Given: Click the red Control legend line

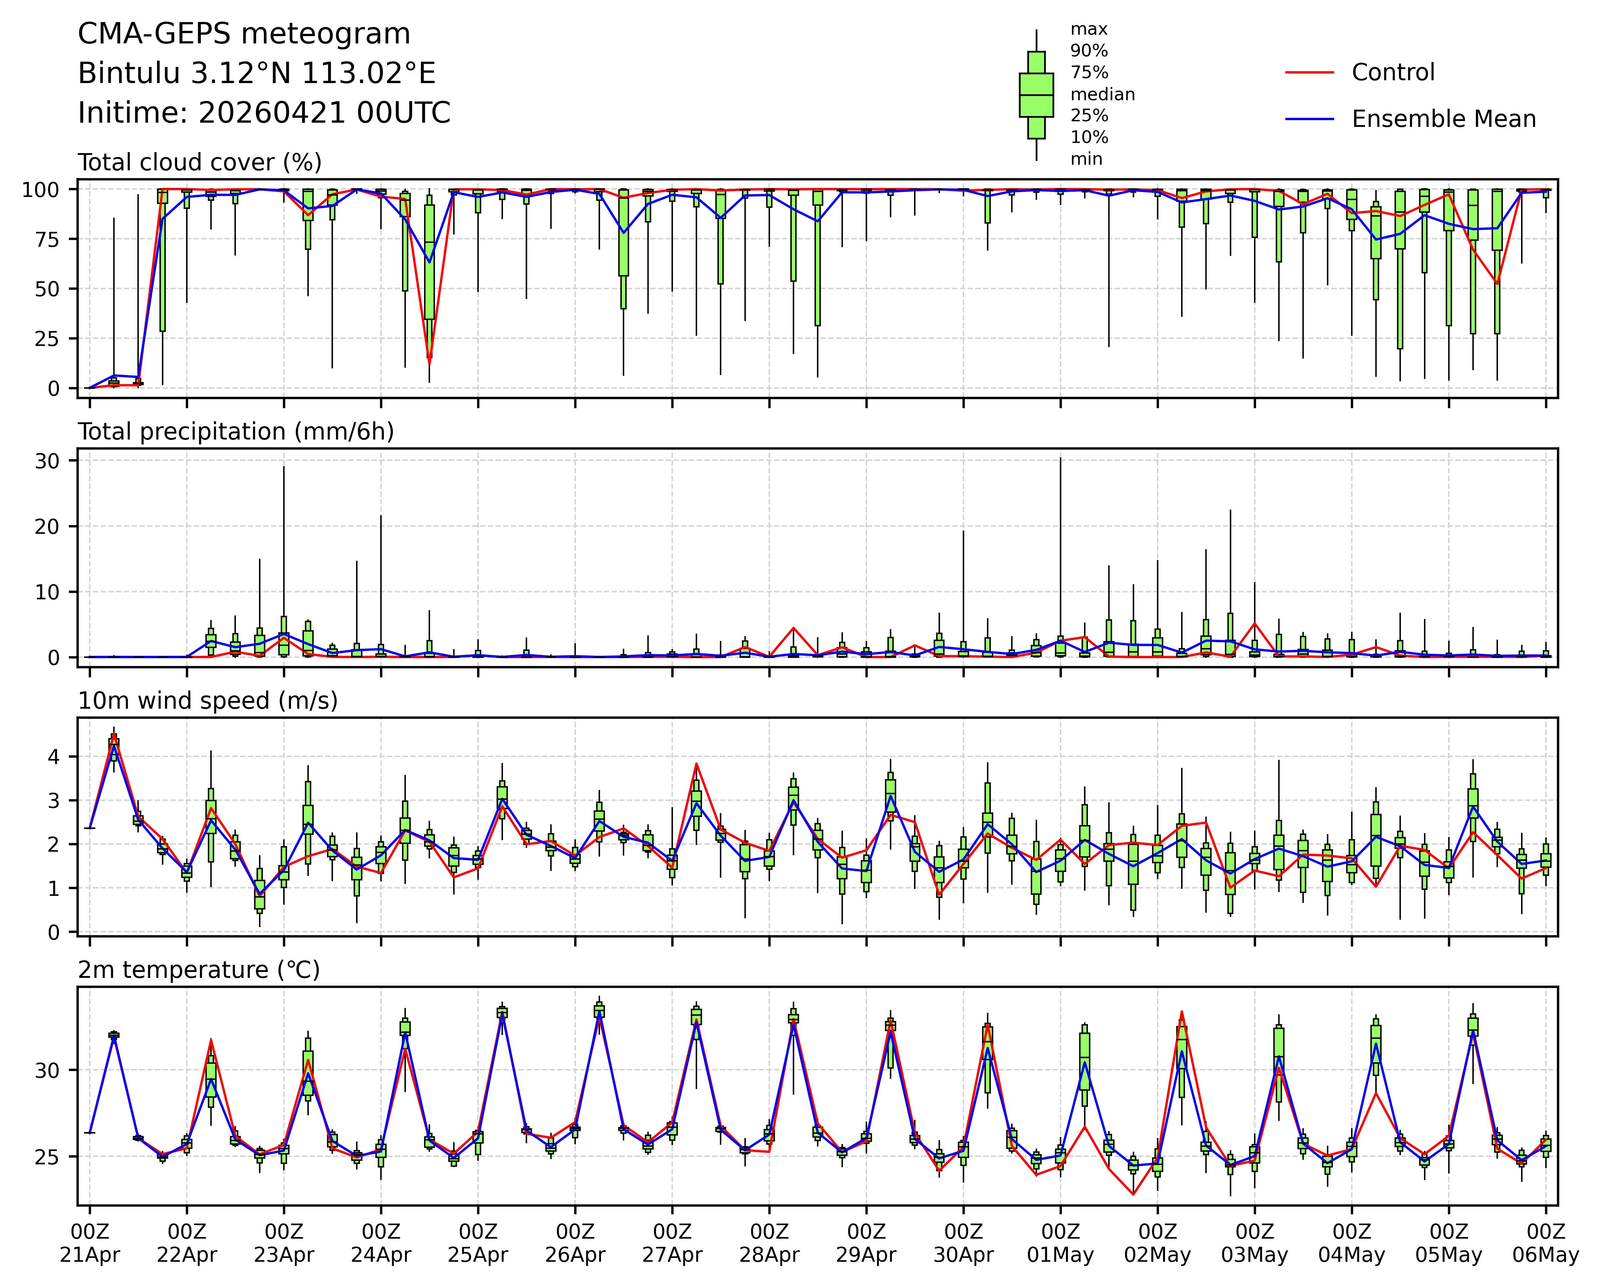Looking at the screenshot, I should pyautogui.click(x=1309, y=72).
